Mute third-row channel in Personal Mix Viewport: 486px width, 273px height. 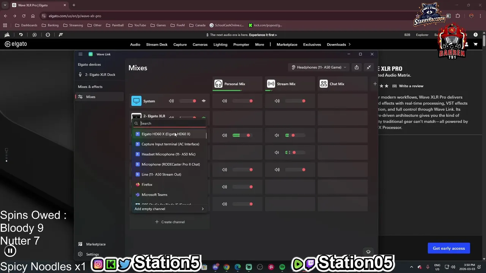pyautogui.click(x=224, y=135)
